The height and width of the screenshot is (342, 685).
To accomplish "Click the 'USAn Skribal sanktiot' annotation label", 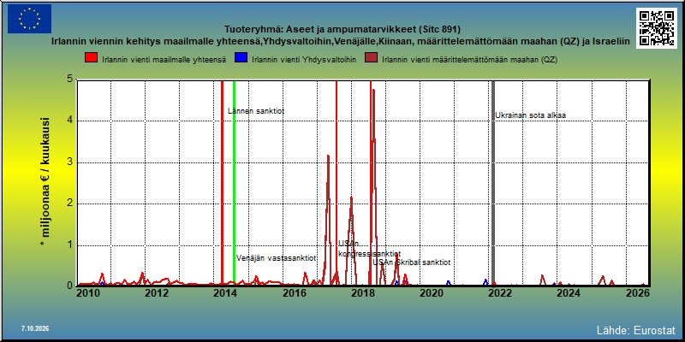I will [412, 262].
